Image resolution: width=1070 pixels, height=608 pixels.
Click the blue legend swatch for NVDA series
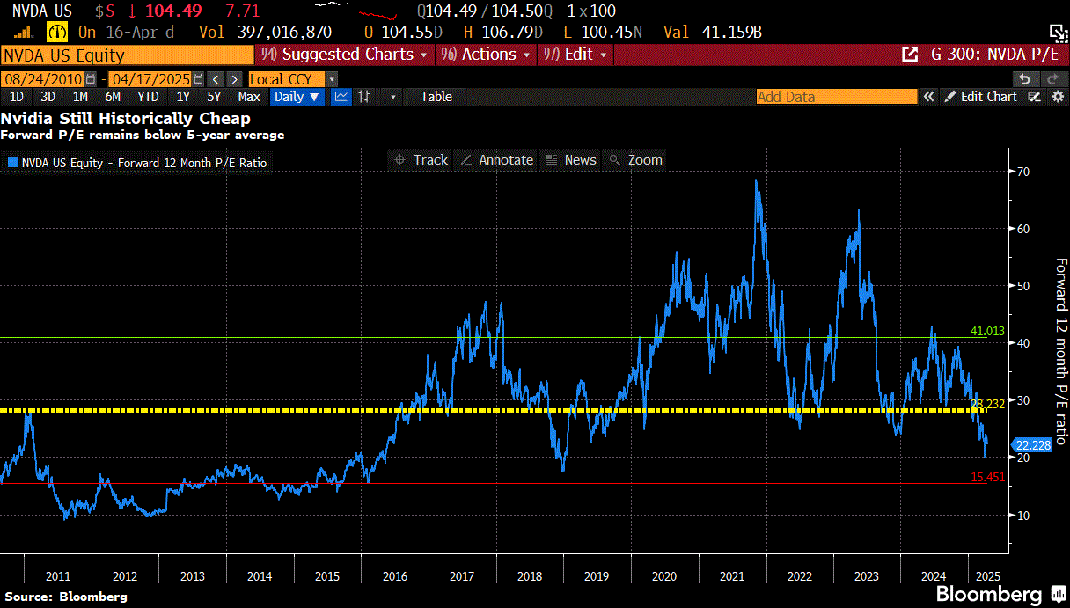point(12,162)
